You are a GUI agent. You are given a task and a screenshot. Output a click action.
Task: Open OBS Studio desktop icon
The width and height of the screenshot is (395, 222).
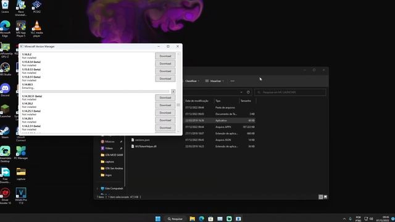click(5, 69)
